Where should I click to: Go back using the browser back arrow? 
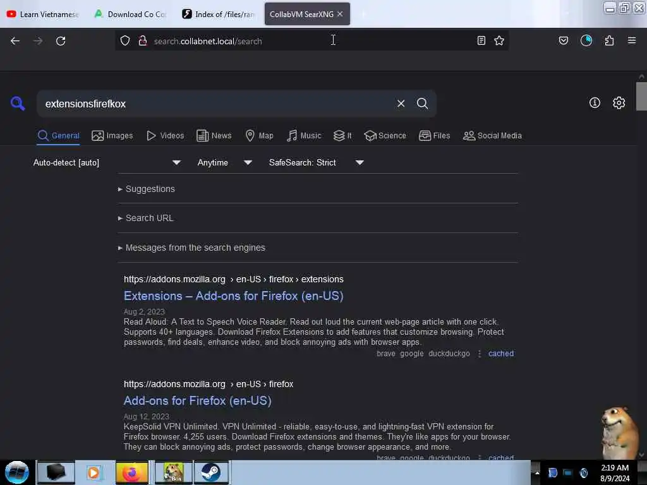click(15, 41)
